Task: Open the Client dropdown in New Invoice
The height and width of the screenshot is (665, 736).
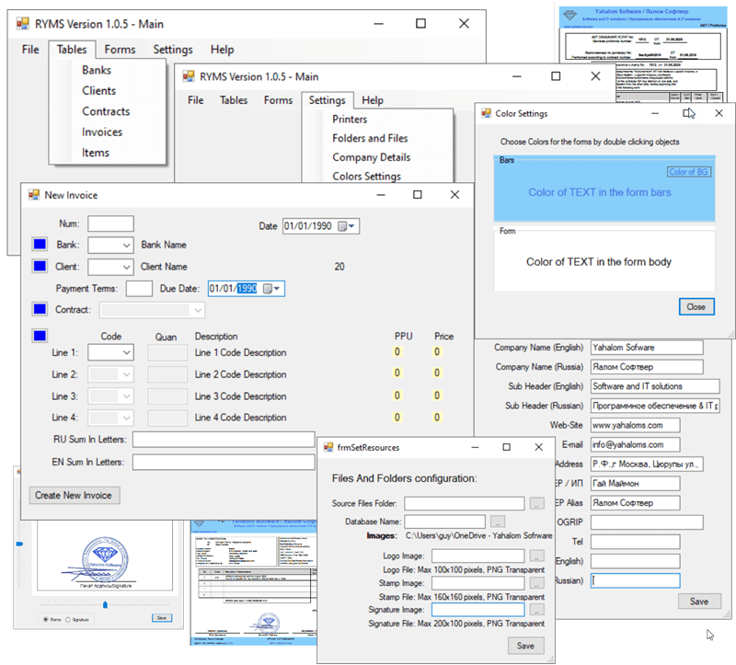Action: pyautogui.click(x=126, y=267)
